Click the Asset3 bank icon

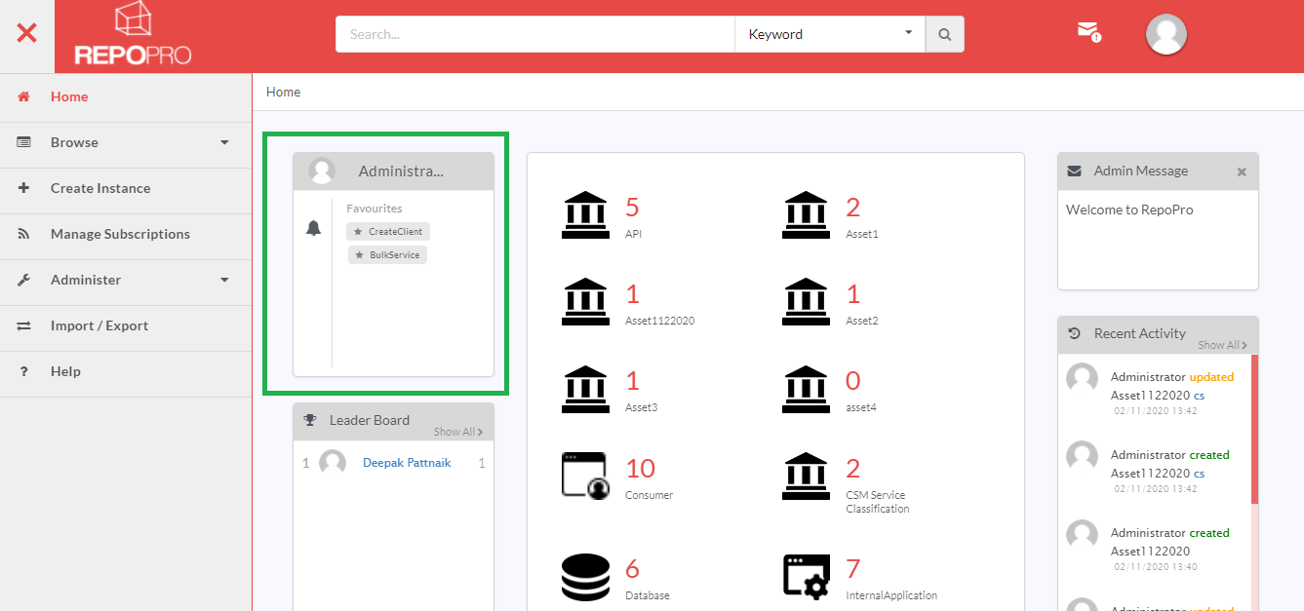[585, 389]
